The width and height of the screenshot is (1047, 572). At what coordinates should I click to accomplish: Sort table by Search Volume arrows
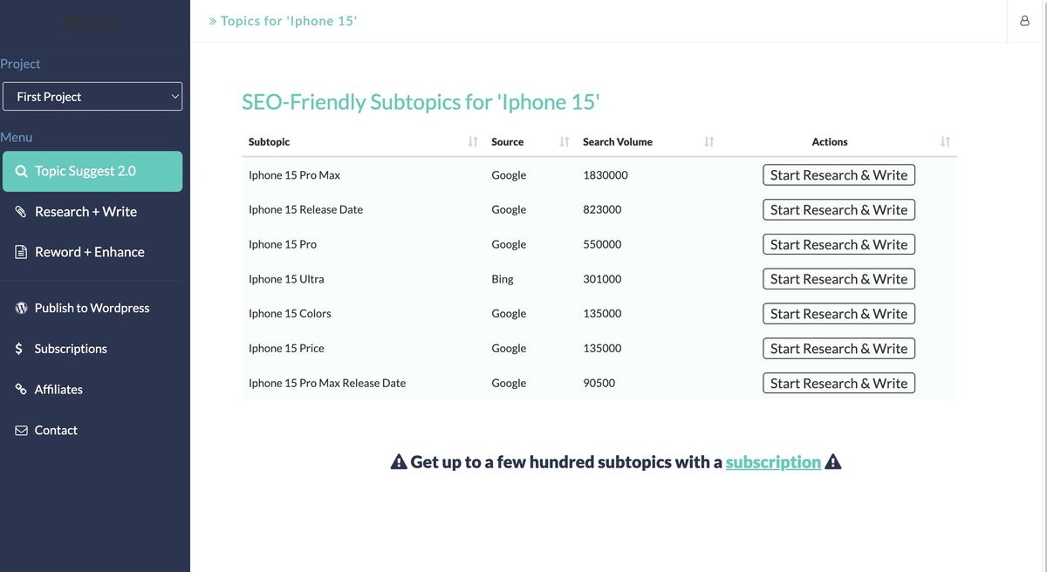point(708,142)
